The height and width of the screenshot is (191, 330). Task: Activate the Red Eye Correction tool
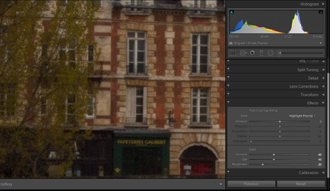[252, 53]
